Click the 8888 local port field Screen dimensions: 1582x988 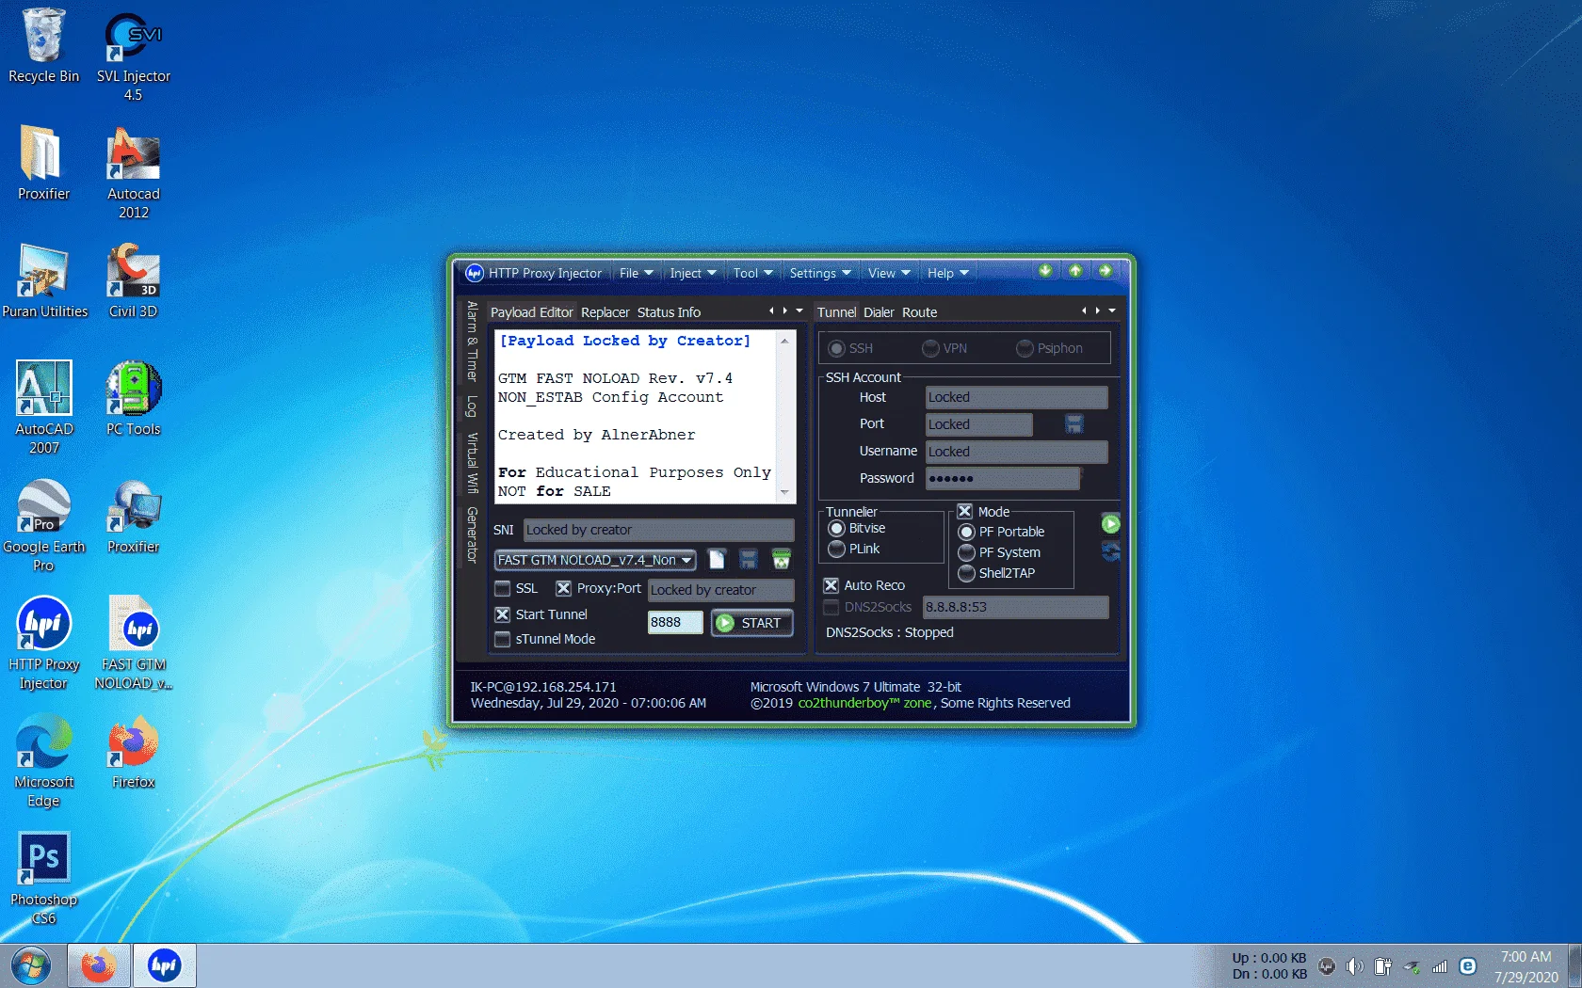click(675, 622)
